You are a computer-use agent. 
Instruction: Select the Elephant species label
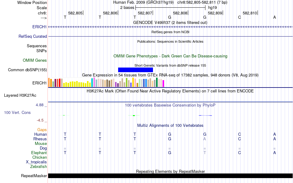click(x=39, y=153)
